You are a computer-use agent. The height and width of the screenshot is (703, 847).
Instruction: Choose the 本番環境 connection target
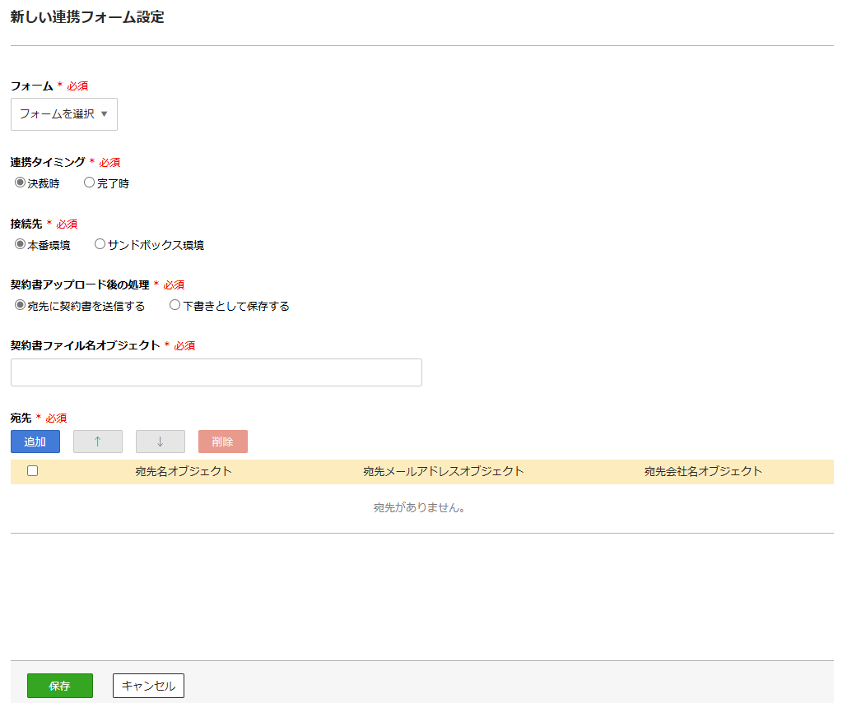coord(18,243)
